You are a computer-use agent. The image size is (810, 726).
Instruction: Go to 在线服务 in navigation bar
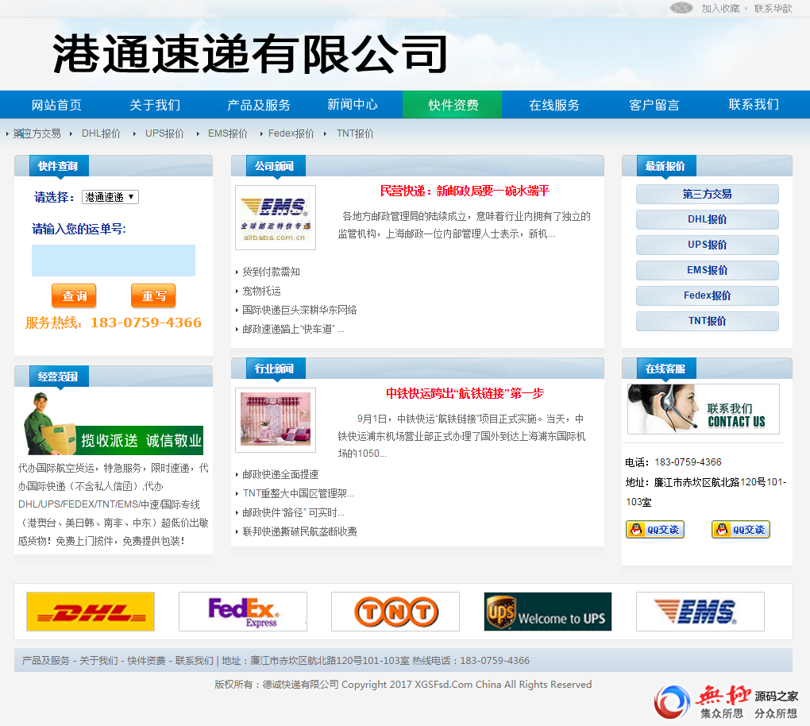pyautogui.click(x=554, y=105)
